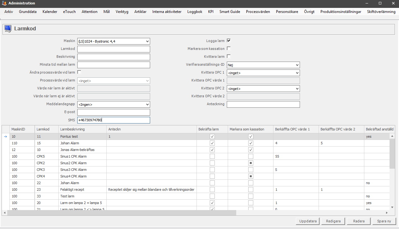Click the horizontal scrollbar left arrow
The image size is (399, 229).
click(x=4, y=213)
